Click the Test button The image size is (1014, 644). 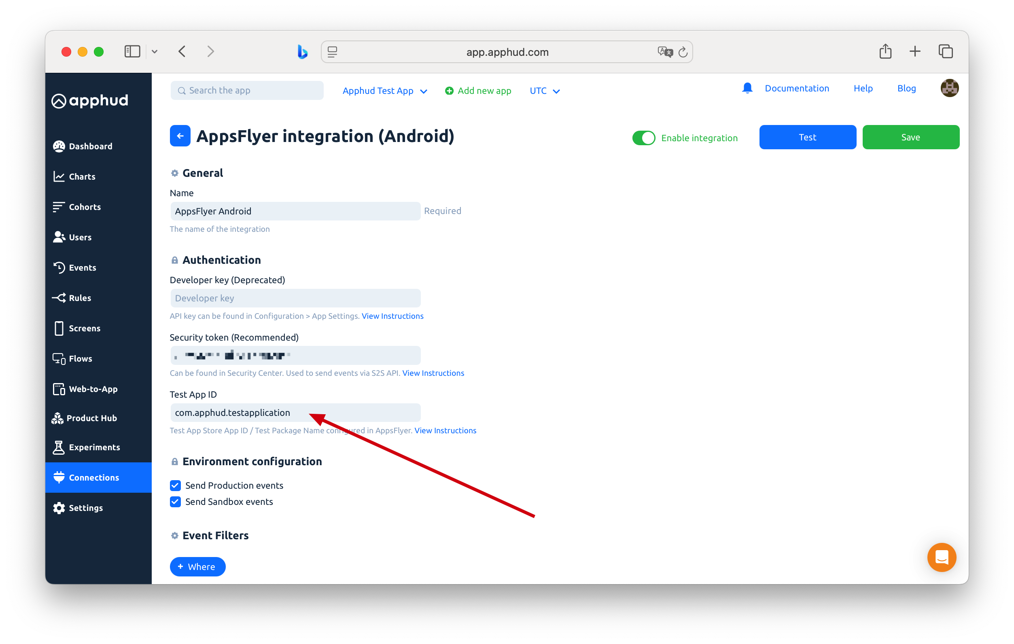807,137
